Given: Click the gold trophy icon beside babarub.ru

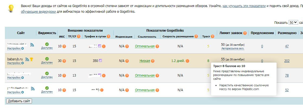Looking at the screenshot, I should pos(31,59).
